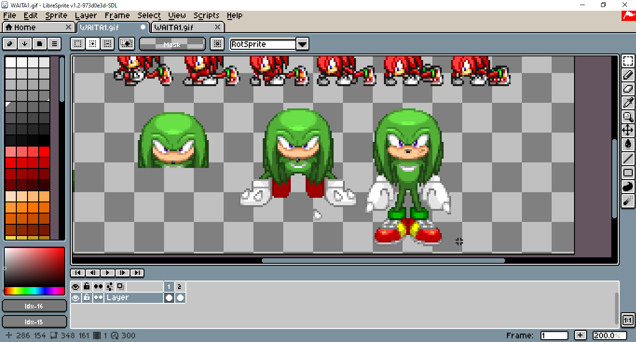
Task: Select the Paint Bucket tool
Action: click(628, 144)
